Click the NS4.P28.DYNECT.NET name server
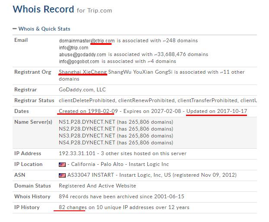 (x=86, y=142)
